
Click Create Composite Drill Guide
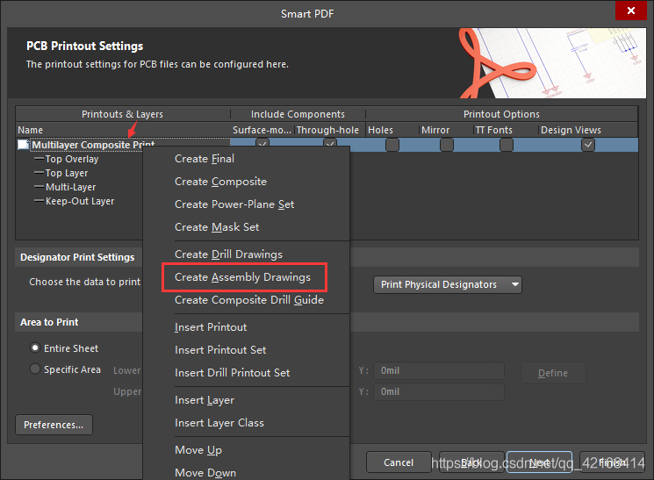tap(249, 300)
